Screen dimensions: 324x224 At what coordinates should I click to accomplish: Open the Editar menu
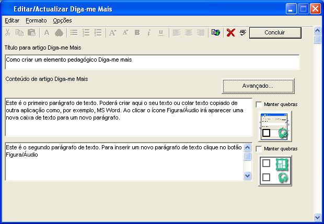(x=12, y=20)
